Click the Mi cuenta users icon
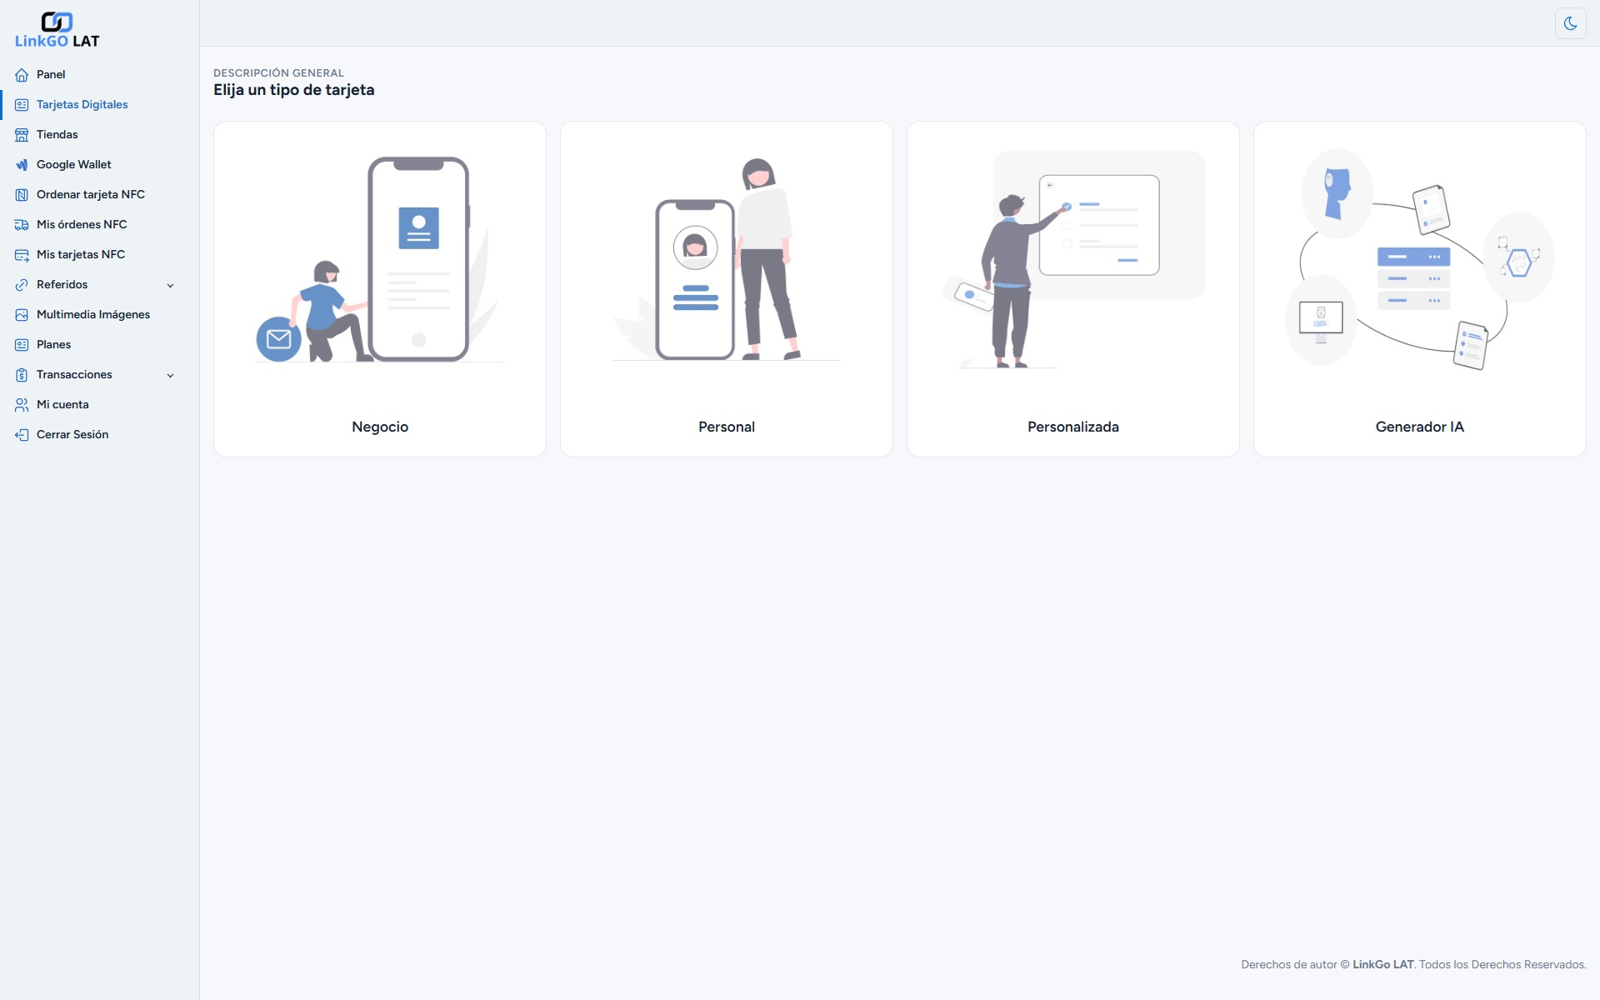1600x1000 pixels. click(x=22, y=405)
